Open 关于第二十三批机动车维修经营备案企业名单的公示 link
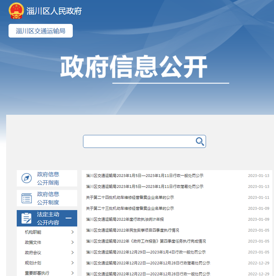 (x=130, y=208)
